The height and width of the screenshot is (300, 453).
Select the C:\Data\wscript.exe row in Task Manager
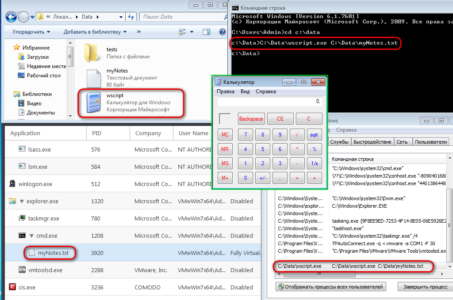[x=361, y=266]
